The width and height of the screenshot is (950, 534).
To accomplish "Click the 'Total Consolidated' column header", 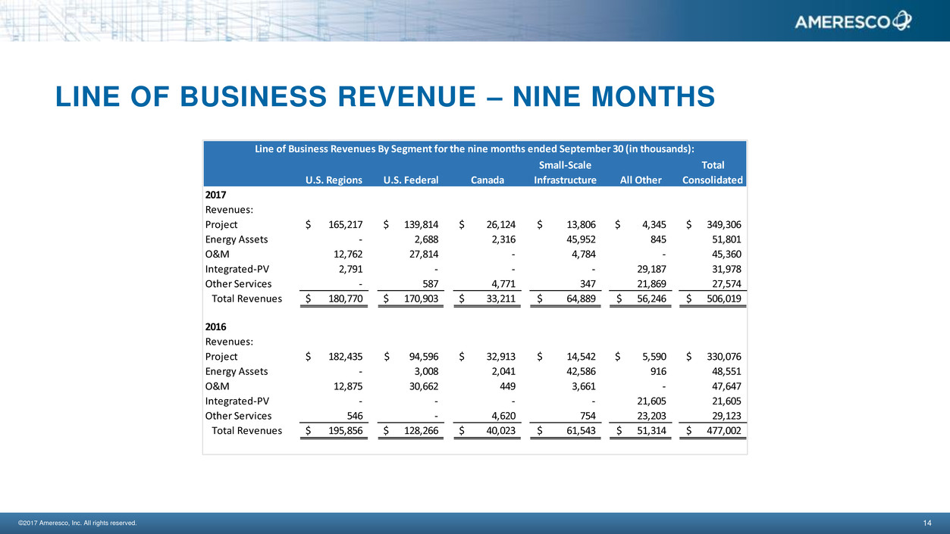I will pyautogui.click(x=713, y=173).
